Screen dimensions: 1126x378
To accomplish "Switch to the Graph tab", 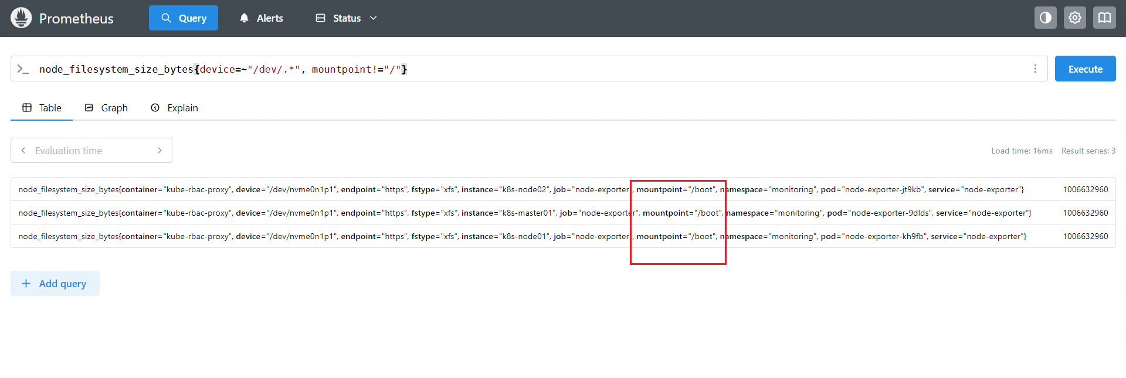I will (106, 108).
